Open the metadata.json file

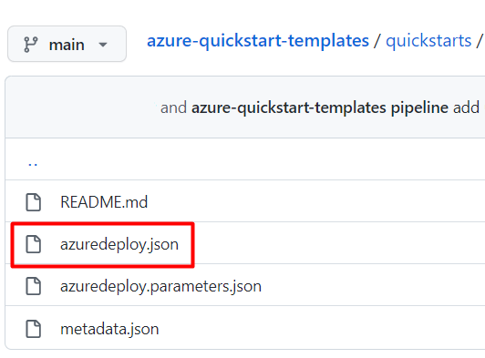[x=109, y=329]
